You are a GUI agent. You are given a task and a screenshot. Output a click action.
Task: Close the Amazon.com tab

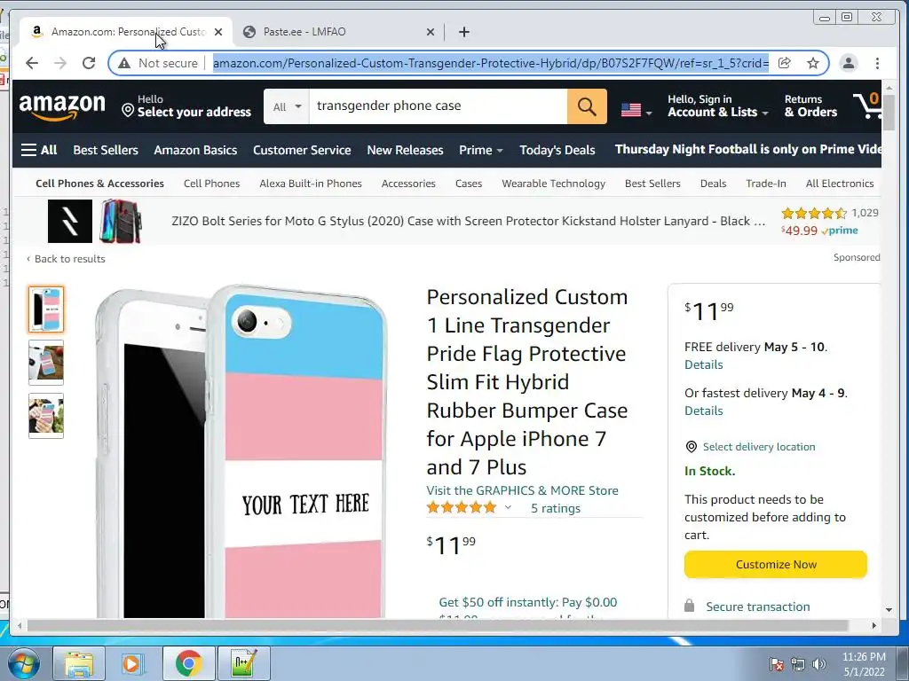tap(218, 32)
